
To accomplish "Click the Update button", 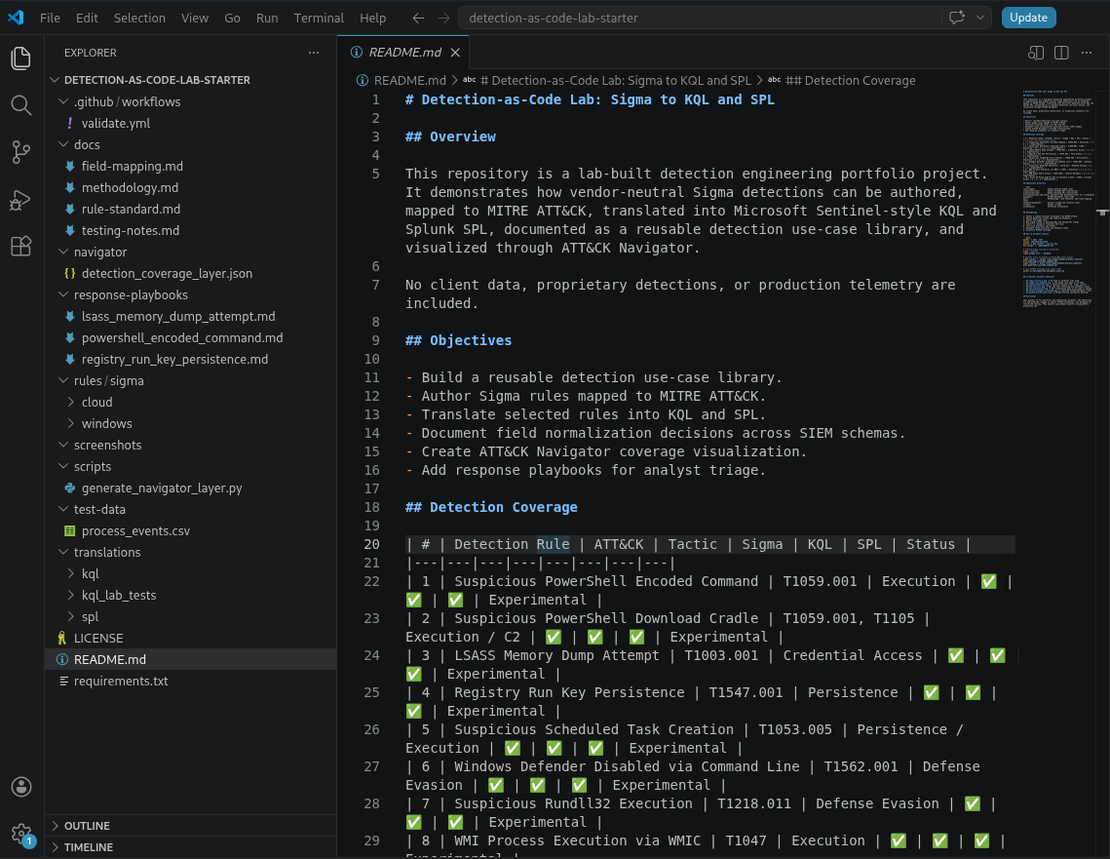I will point(1028,18).
